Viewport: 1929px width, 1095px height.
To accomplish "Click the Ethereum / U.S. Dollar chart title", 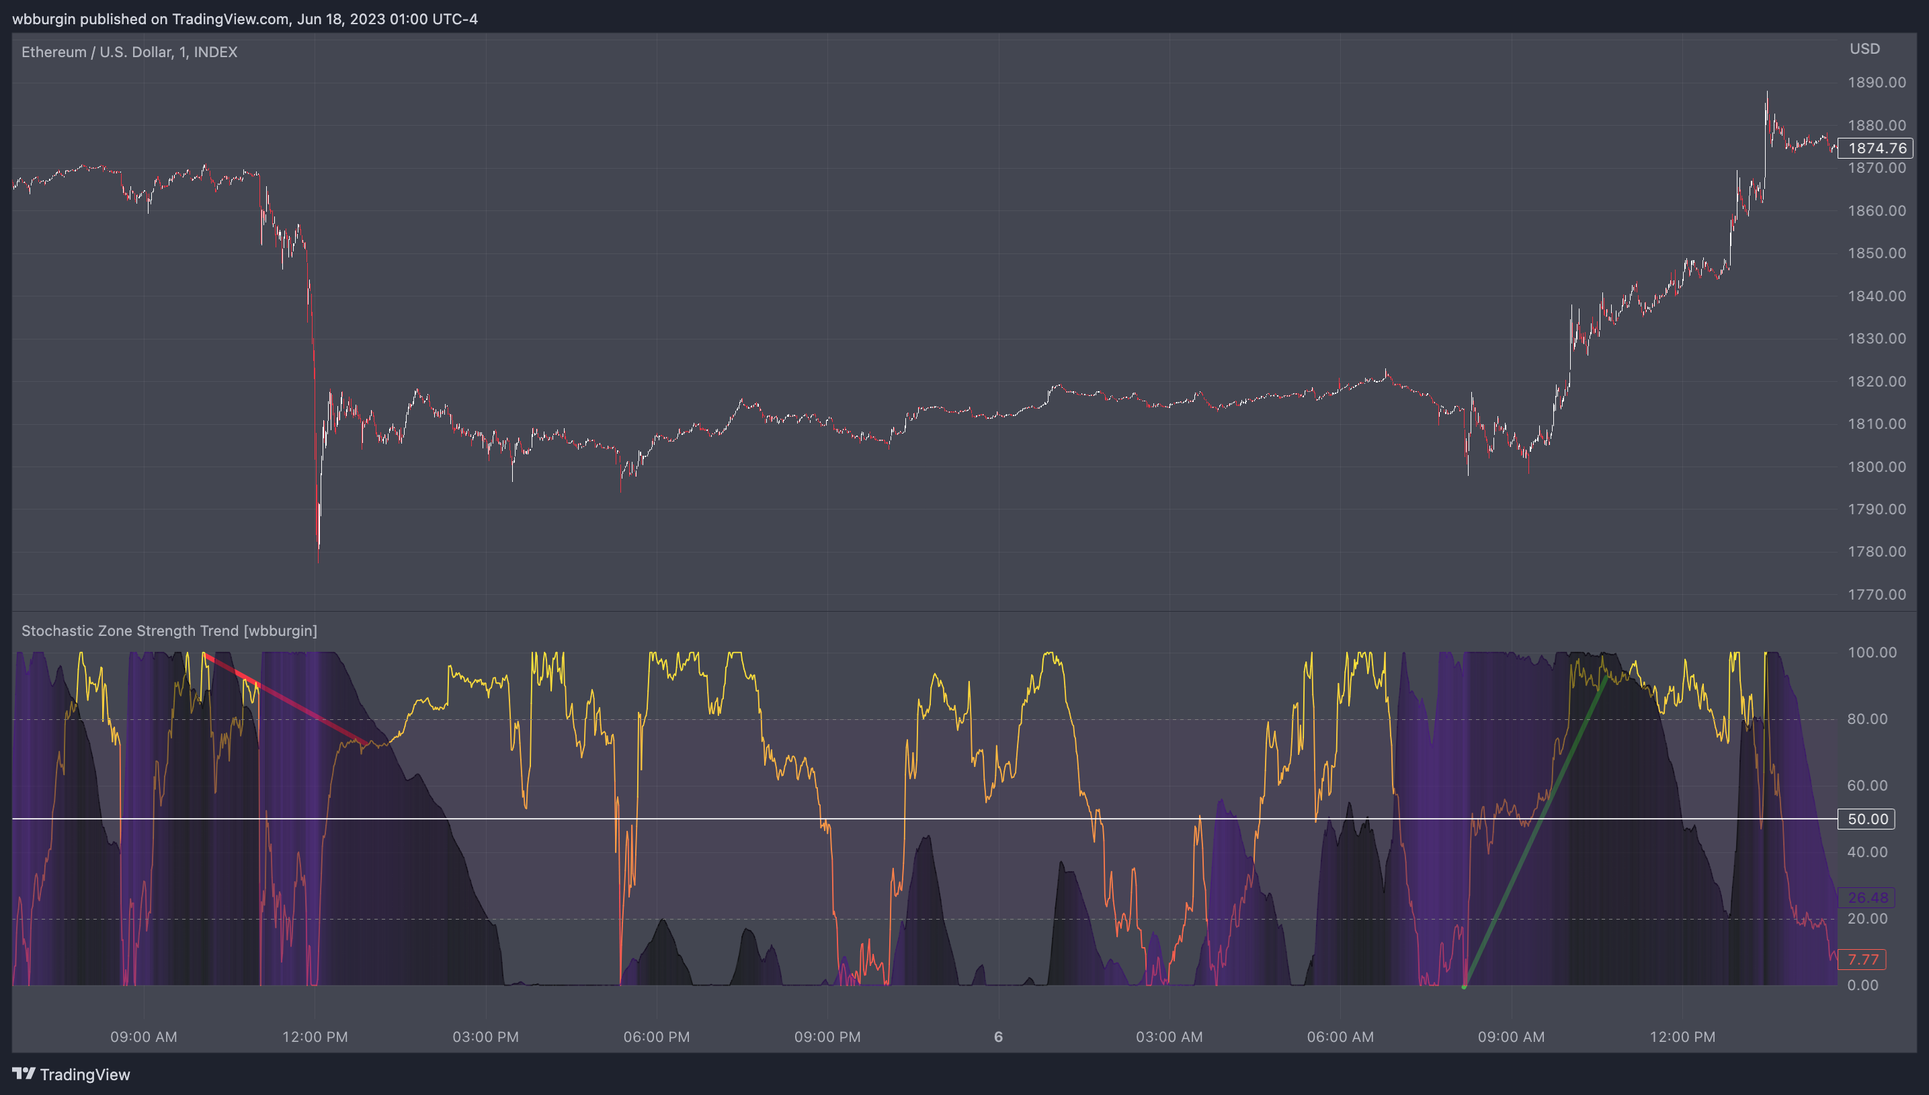I will (129, 52).
